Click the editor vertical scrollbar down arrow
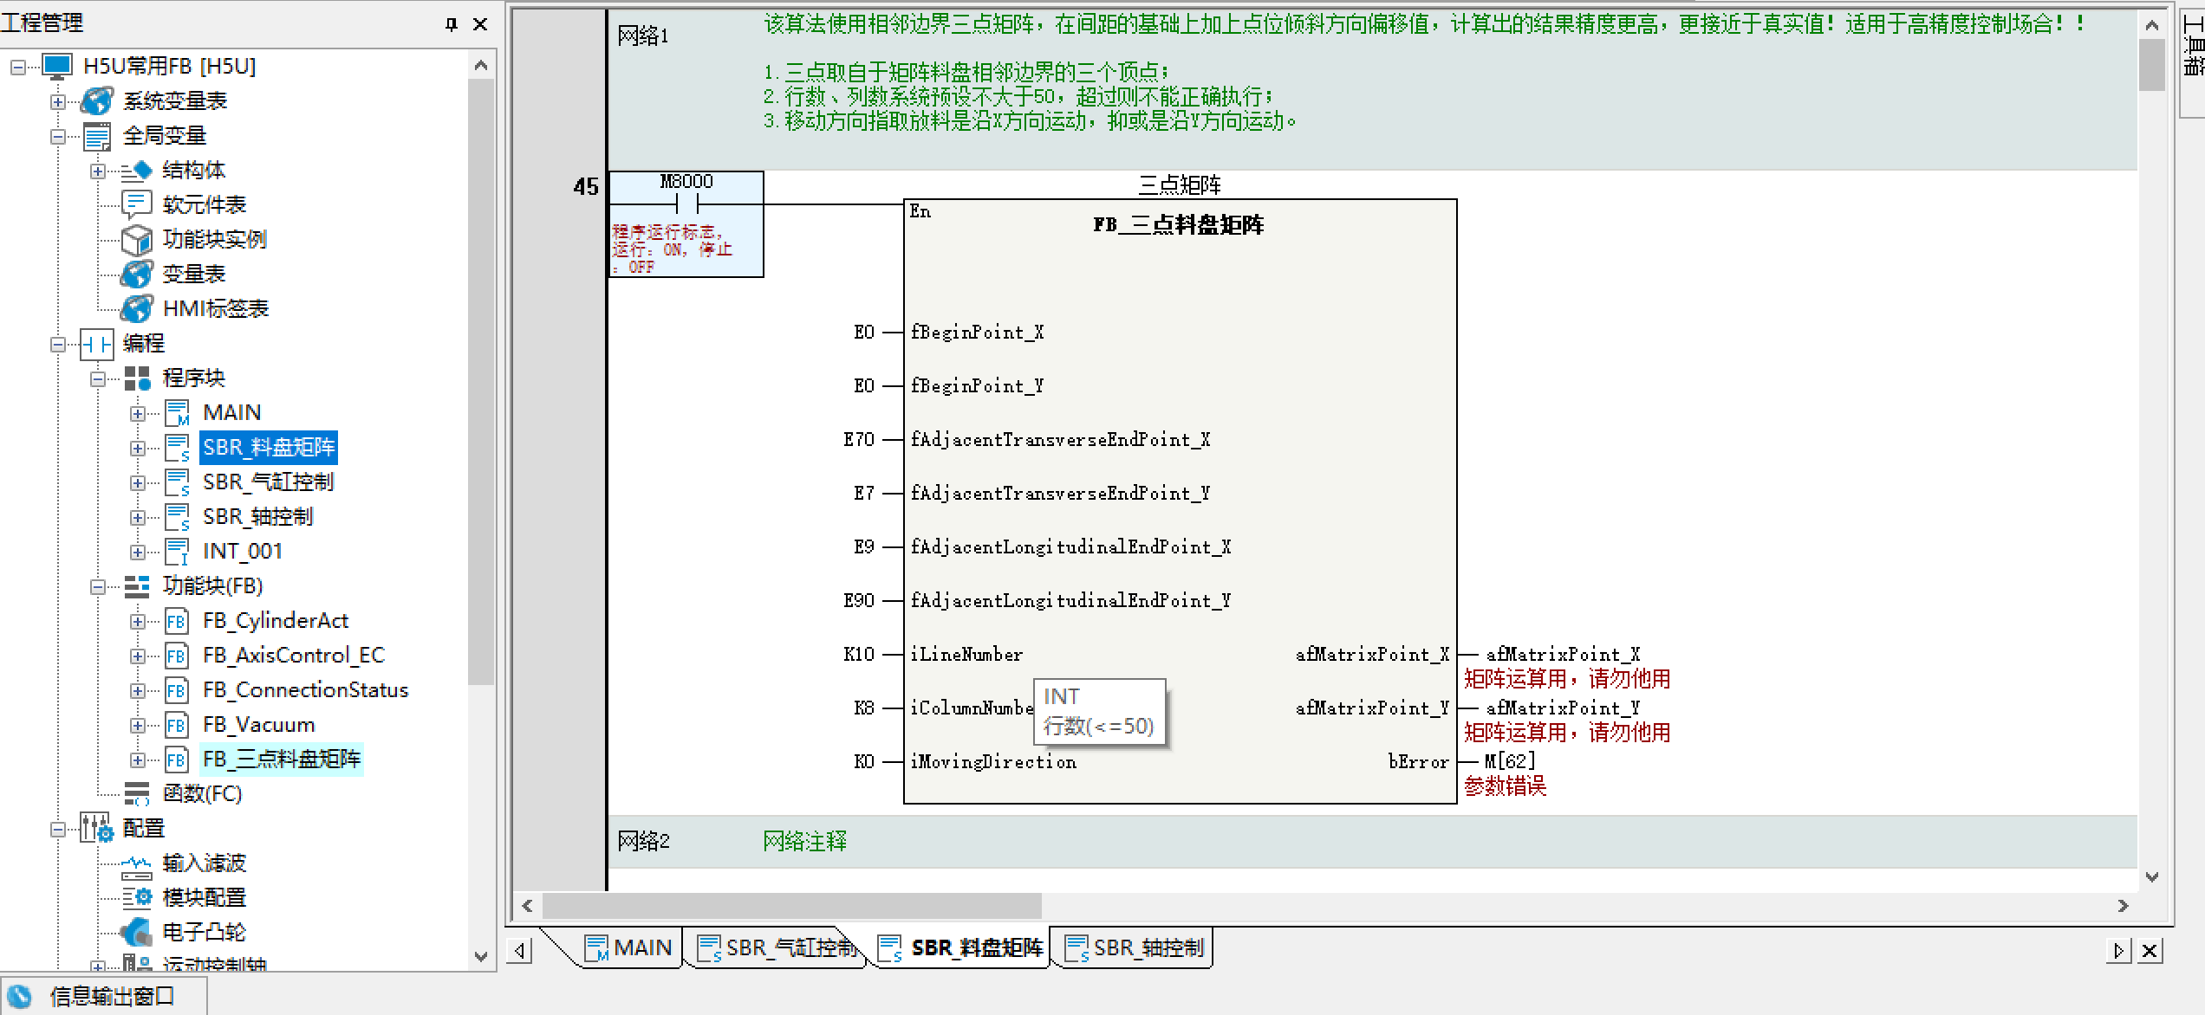The height and width of the screenshot is (1015, 2205). [2151, 876]
